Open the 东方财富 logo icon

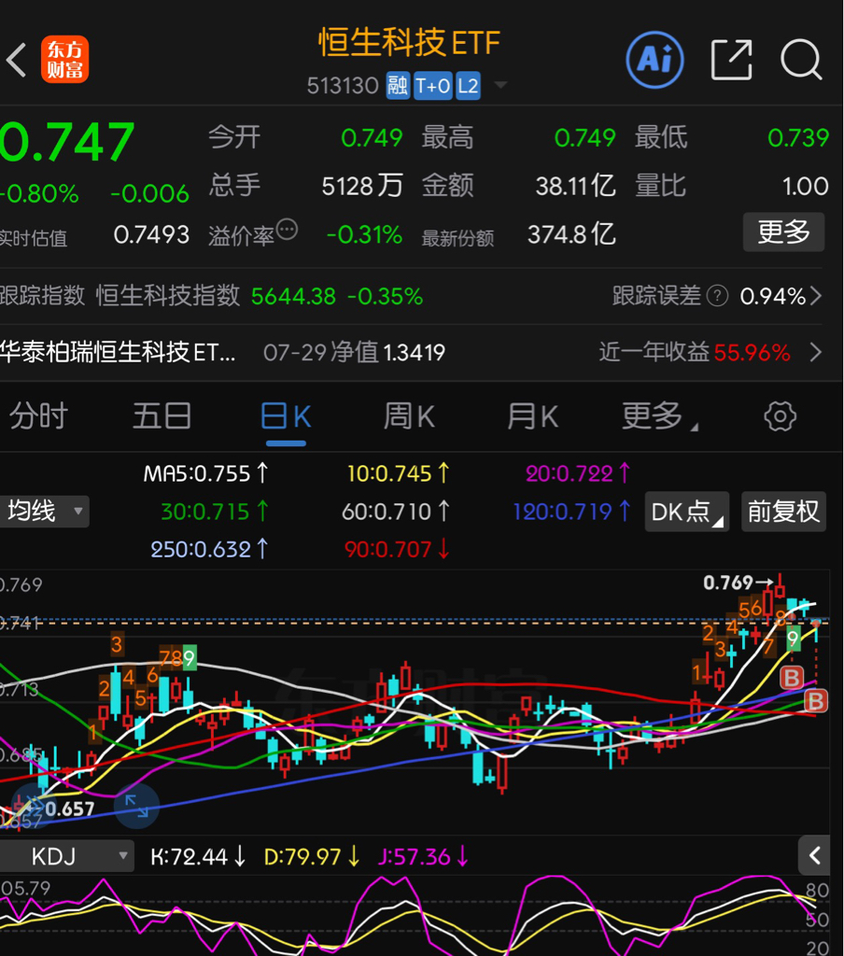(x=64, y=60)
